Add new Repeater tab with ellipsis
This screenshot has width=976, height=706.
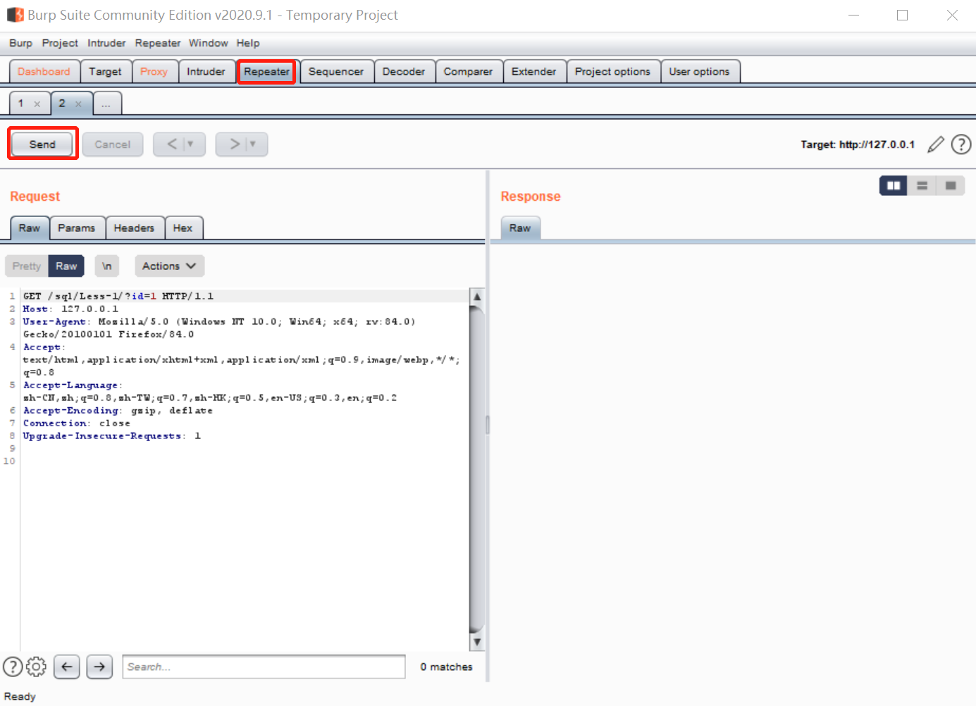[x=106, y=104]
